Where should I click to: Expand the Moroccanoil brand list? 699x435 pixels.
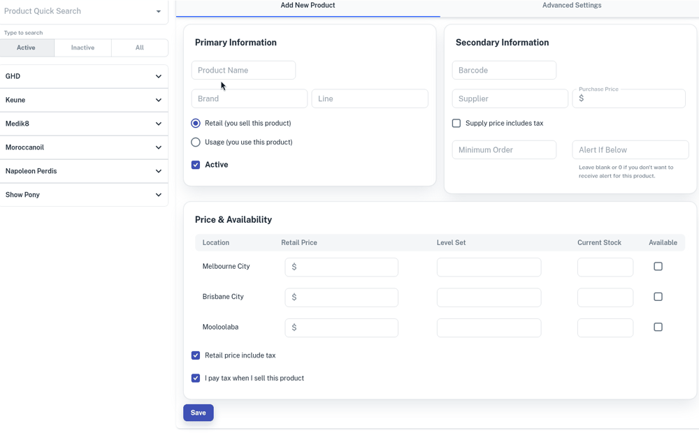(x=158, y=147)
